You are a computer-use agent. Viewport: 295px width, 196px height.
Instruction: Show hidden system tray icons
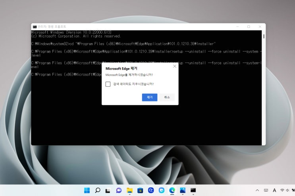point(257,190)
